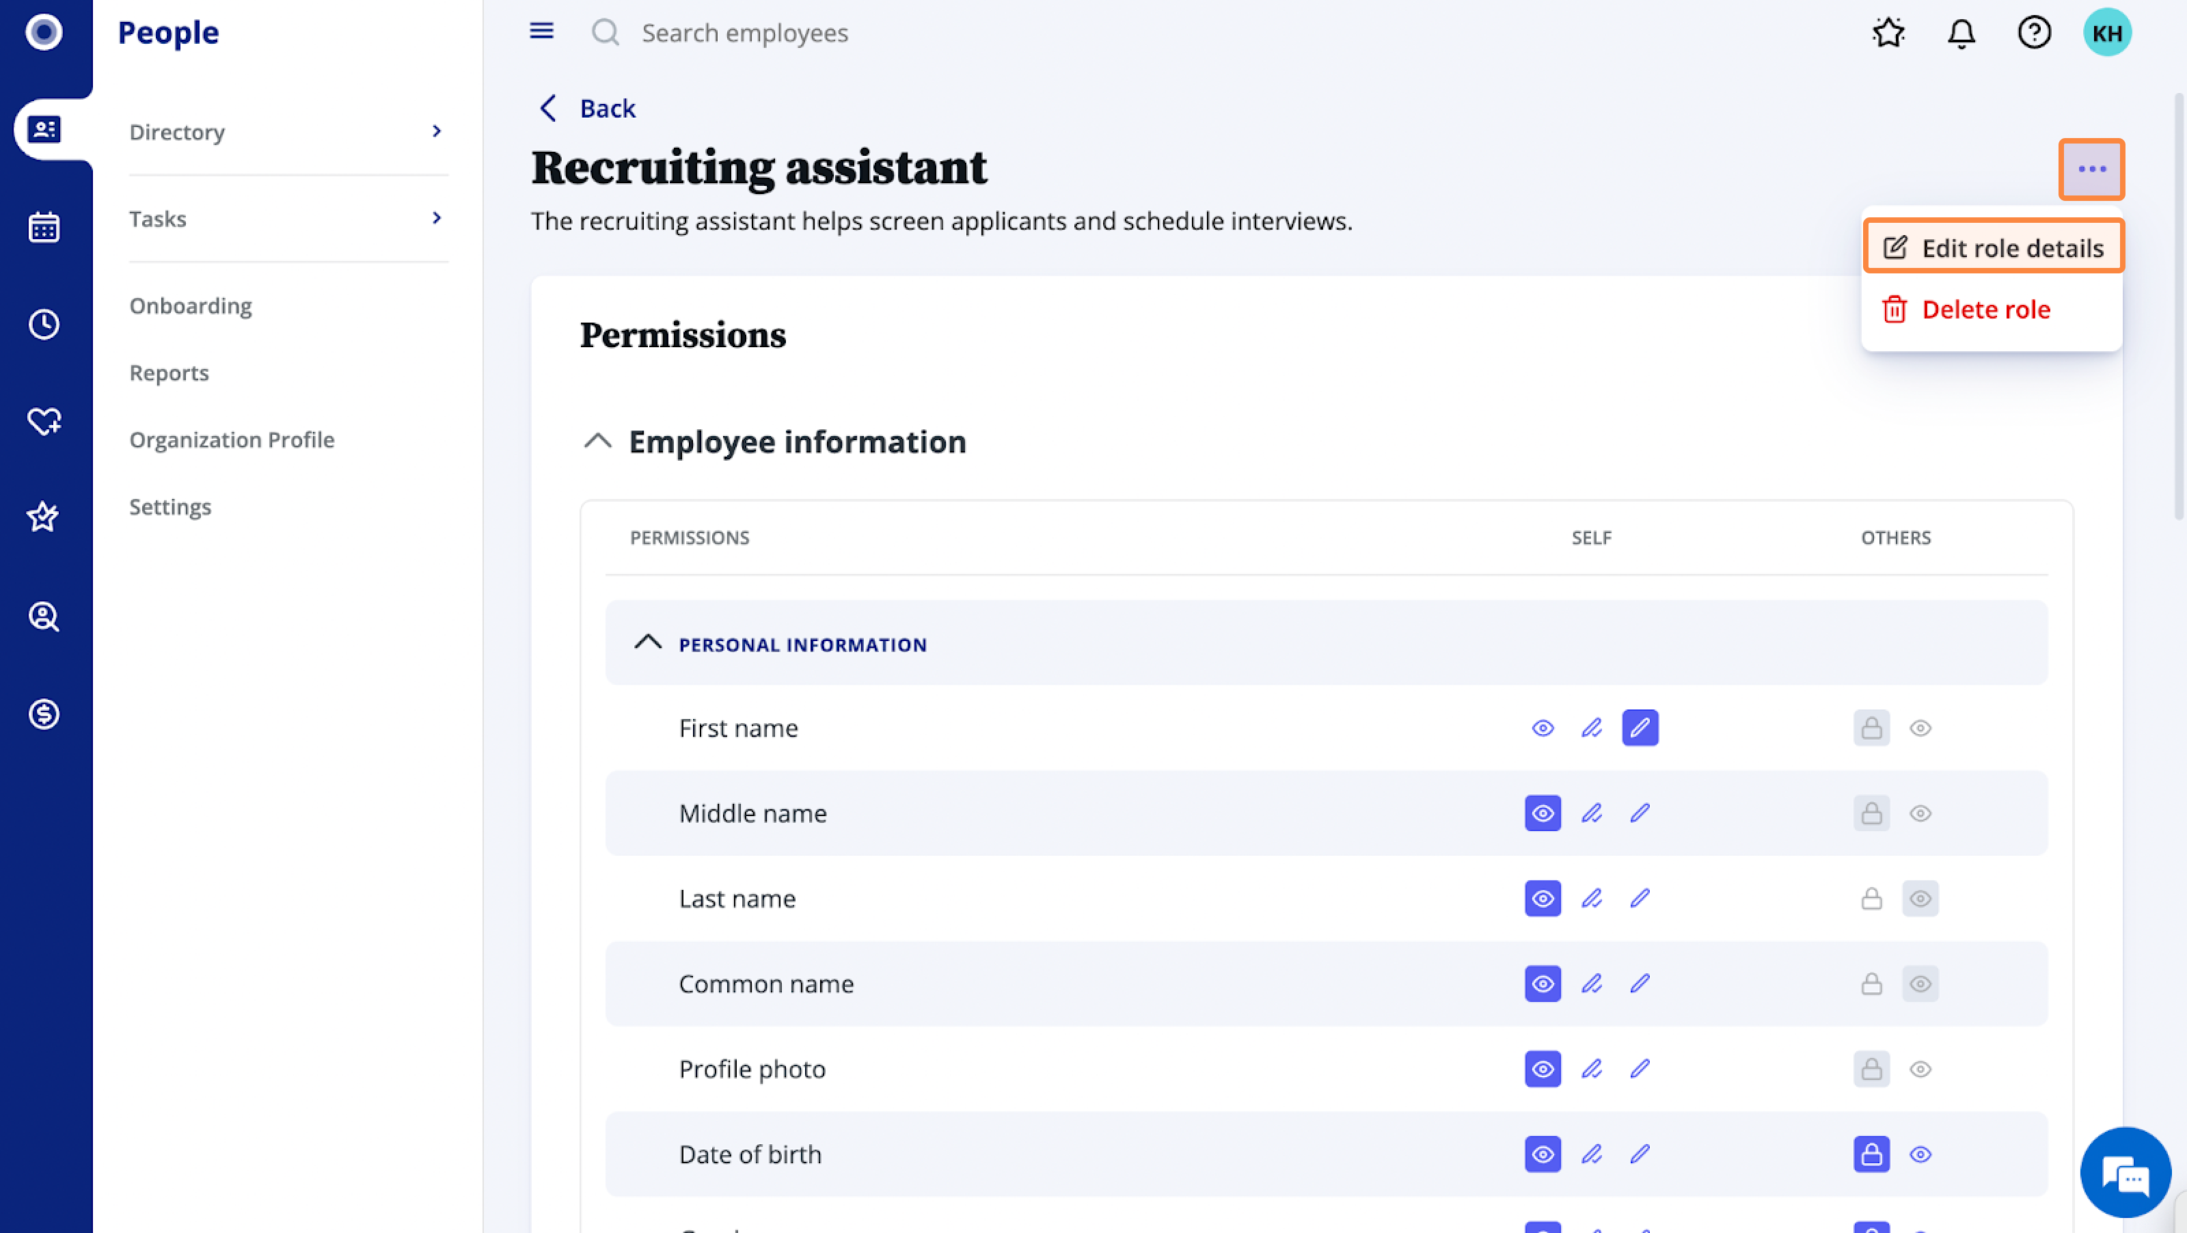Toggle First name self view eye
The image size is (2187, 1233).
(x=1543, y=728)
